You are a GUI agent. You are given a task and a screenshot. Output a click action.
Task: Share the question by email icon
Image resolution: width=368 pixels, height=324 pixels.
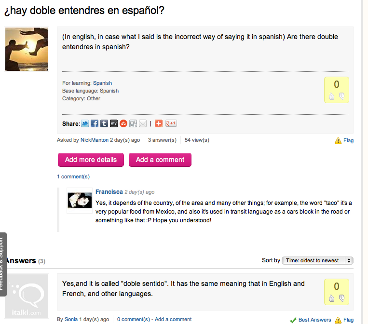click(143, 123)
